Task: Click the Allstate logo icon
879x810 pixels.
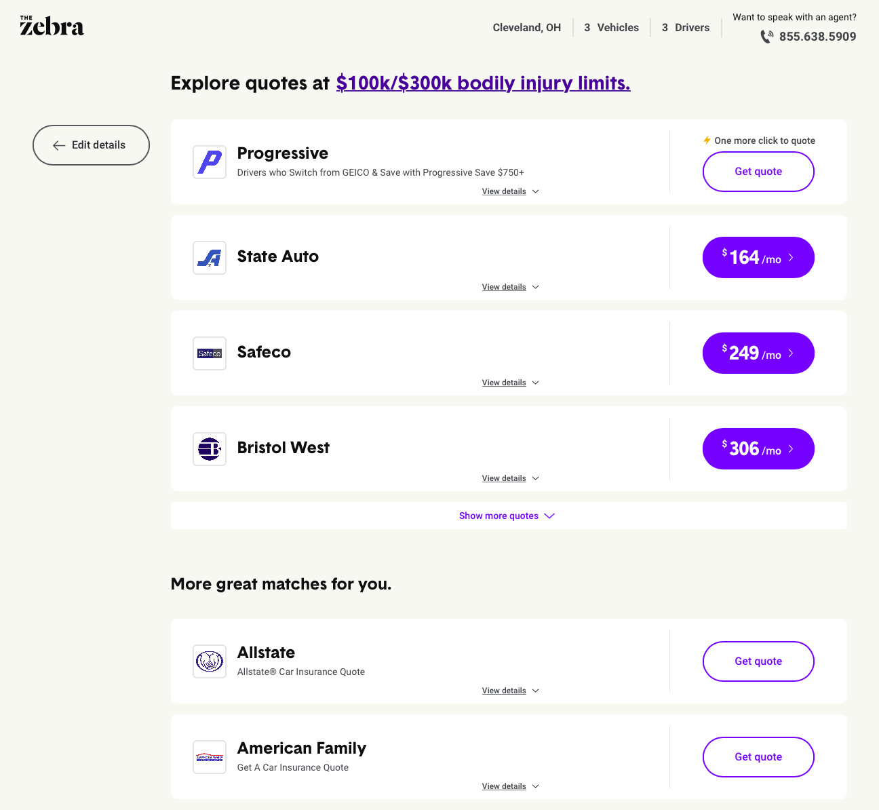Action: coord(210,661)
